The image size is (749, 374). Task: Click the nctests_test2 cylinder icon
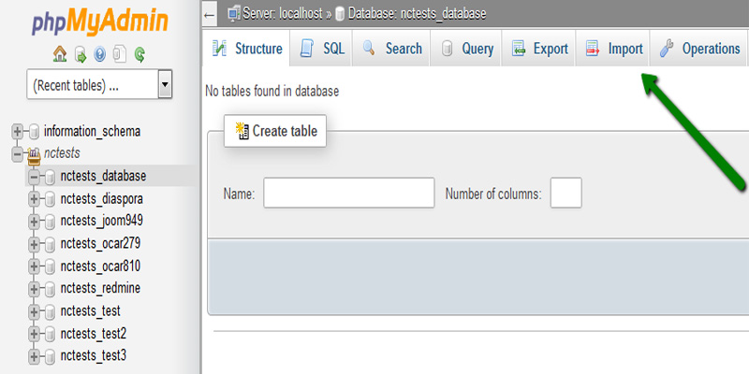[x=51, y=334]
